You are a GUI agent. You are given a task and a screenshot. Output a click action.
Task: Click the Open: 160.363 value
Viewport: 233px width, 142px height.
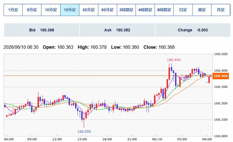click(58, 47)
